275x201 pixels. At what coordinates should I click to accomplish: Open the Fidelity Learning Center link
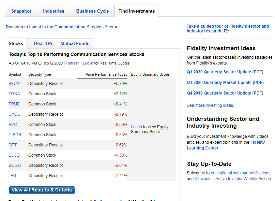pos(226,145)
